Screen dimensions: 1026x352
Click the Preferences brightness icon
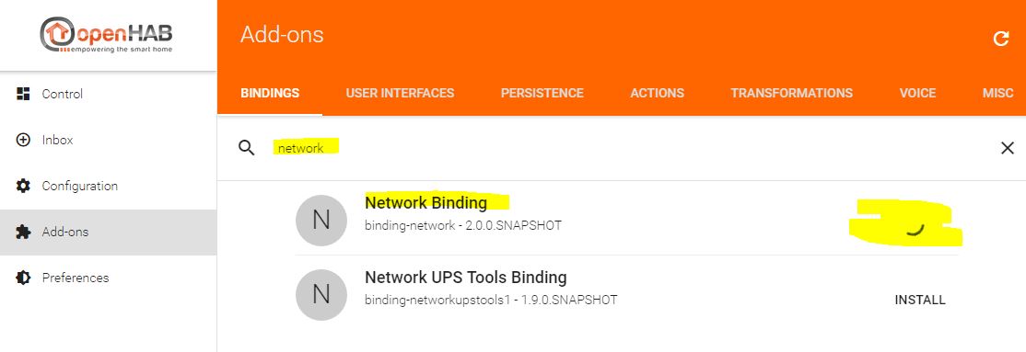[x=23, y=278]
